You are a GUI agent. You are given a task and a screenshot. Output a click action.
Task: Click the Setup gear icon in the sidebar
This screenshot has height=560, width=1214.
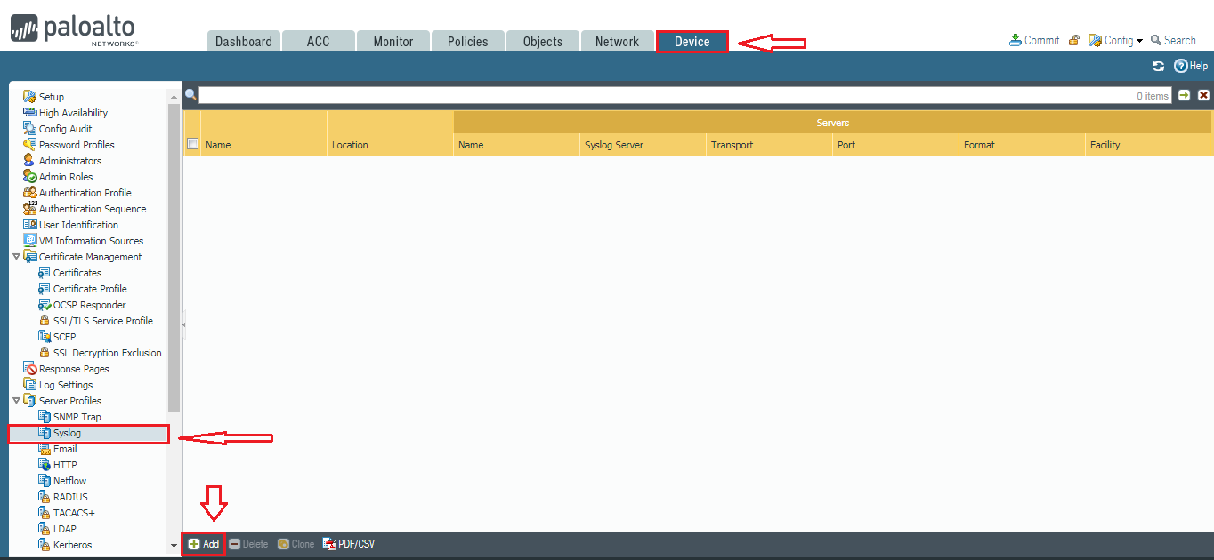29,96
